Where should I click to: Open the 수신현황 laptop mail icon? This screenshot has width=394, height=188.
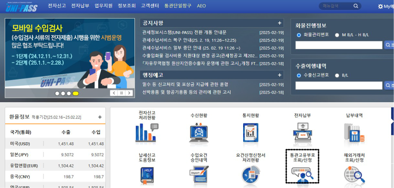pos(199,132)
